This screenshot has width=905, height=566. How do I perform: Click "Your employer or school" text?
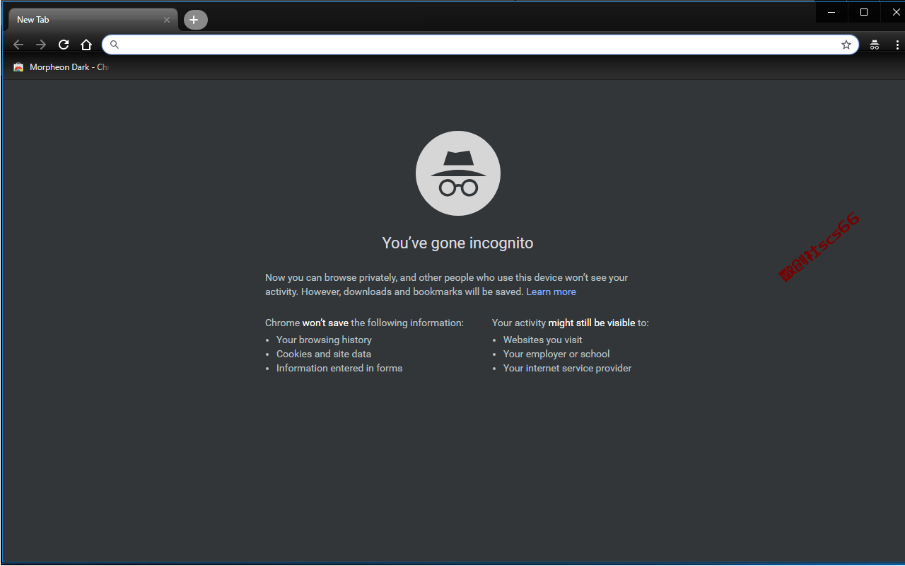(x=556, y=354)
